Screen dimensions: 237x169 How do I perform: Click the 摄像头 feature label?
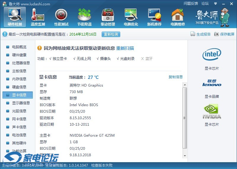click(x=105, y=59)
